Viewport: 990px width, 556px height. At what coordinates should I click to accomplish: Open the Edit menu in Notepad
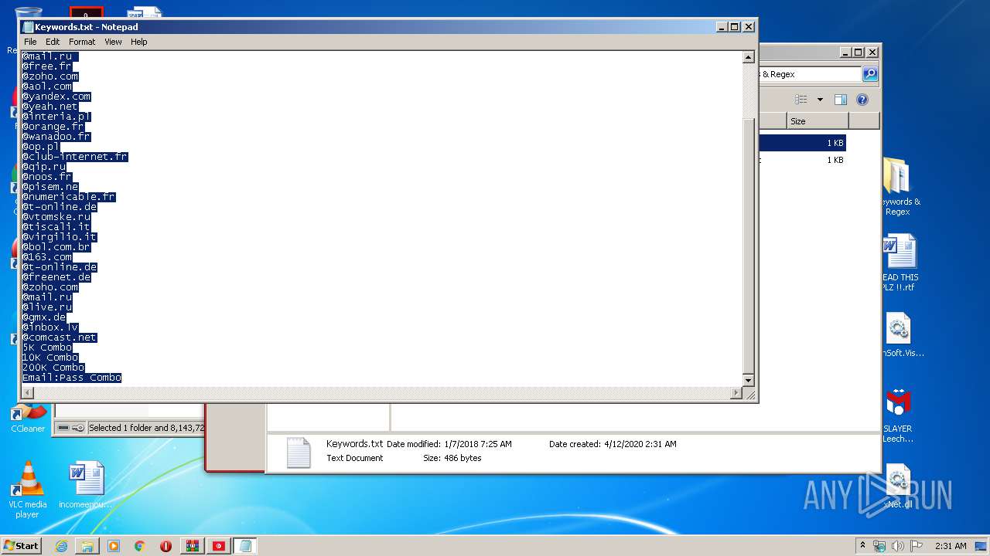pyautogui.click(x=53, y=42)
